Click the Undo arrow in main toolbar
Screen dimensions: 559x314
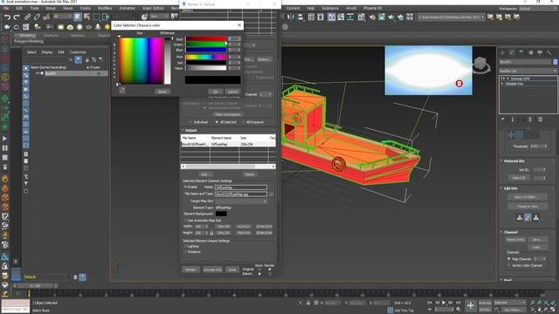pos(7,17)
